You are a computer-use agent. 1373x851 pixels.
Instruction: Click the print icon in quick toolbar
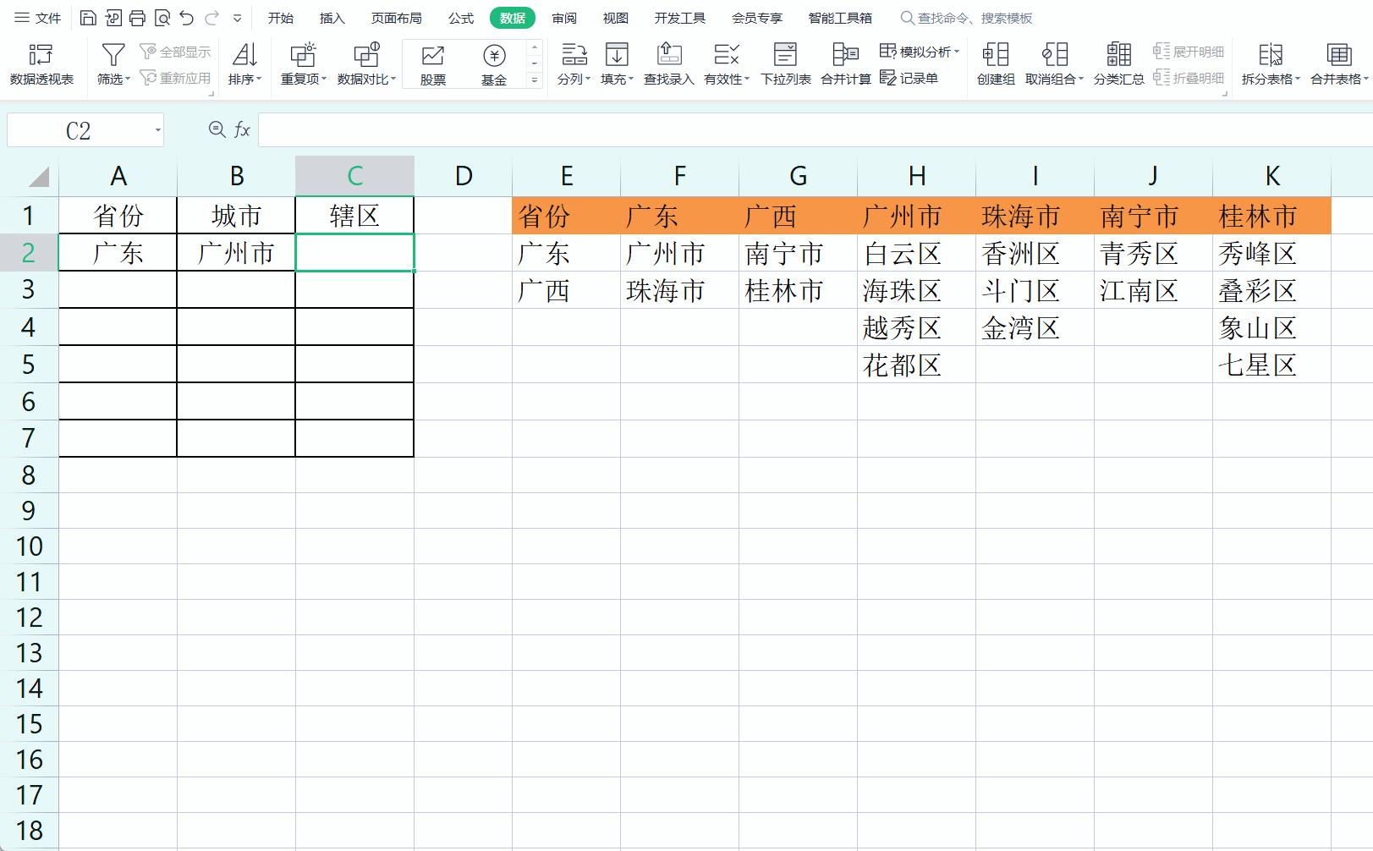pos(137,18)
